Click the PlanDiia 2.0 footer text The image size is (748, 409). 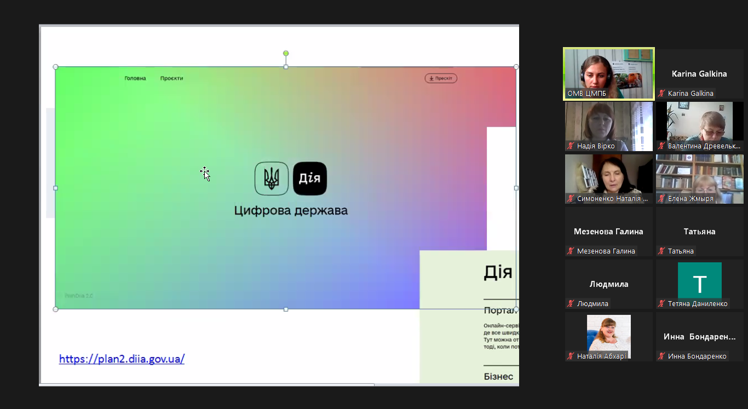79,296
